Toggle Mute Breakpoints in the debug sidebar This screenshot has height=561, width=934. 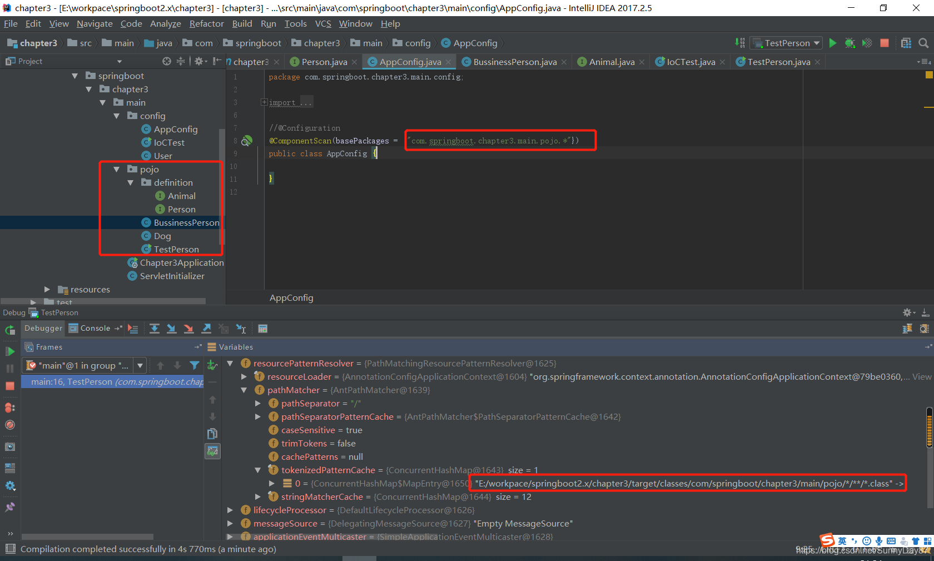tap(10, 425)
